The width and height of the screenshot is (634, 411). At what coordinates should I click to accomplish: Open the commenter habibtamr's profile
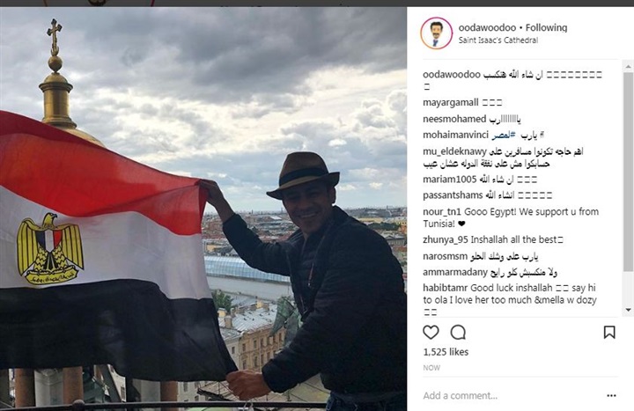coord(446,288)
